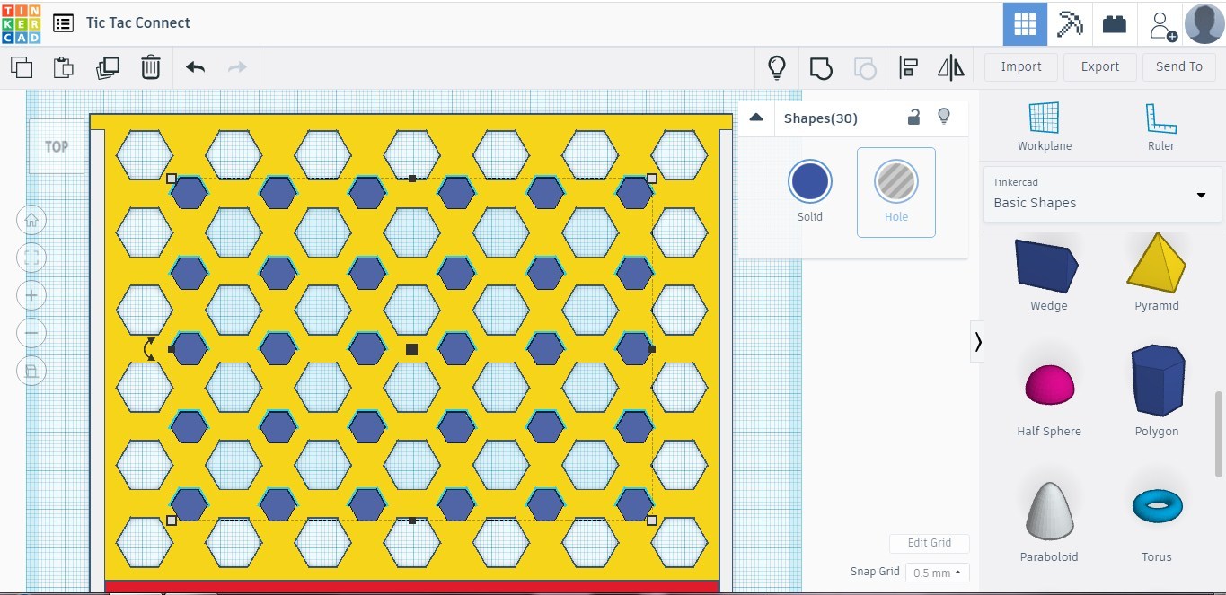Click the shapes panel vertical scrollbar

pos(1219,433)
